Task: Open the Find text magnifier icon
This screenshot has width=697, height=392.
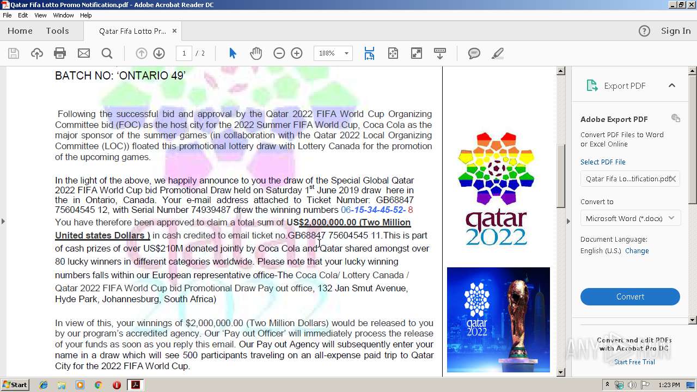Action: (x=107, y=53)
